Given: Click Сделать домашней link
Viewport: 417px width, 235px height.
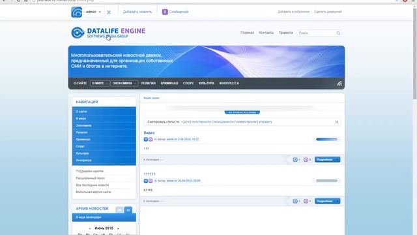Looking at the screenshot, I should point(328,12).
